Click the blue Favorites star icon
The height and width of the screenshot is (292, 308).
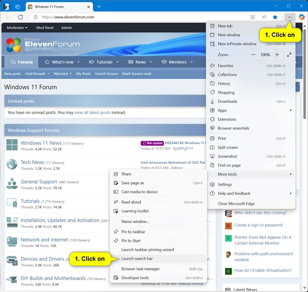coord(275,17)
